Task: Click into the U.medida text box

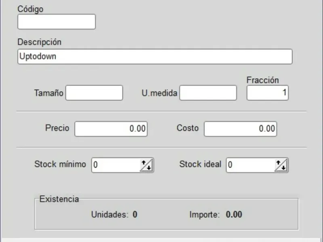Action: pos(208,93)
